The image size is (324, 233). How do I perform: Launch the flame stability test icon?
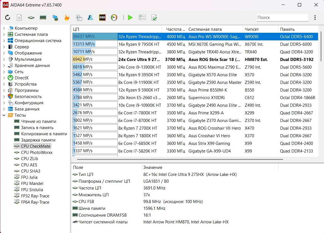point(67,18)
